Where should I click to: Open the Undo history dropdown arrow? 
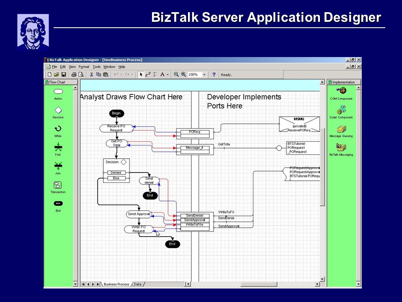pyautogui.click(x=121, y=75)
